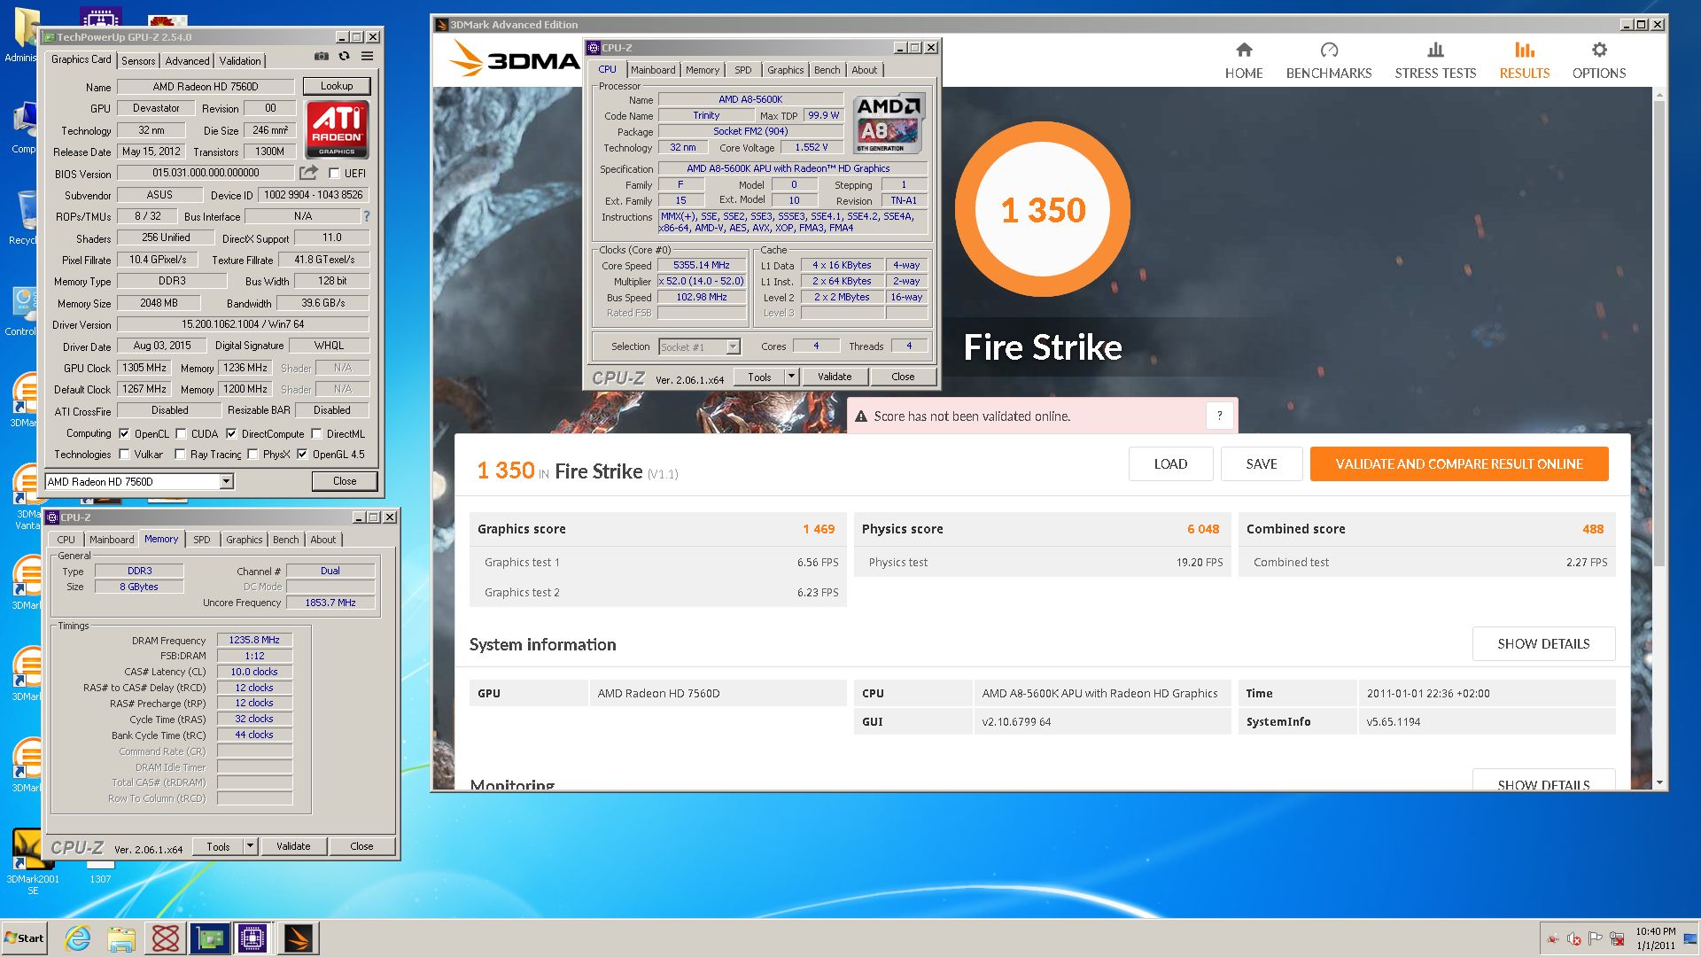Refresh GPU-Z readings with the refresh icon

pyautogui.click(x=344, y=56)
